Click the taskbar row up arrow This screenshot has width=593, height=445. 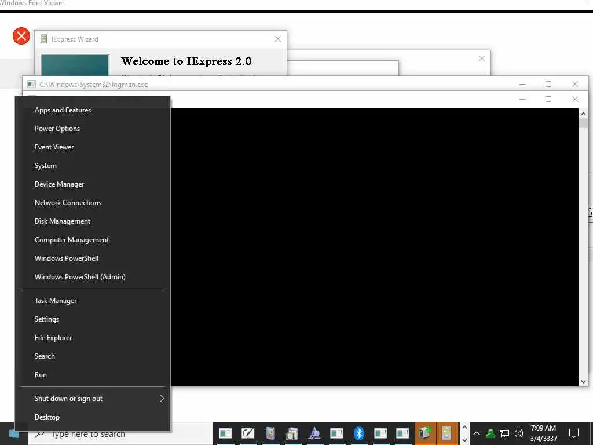464,428
